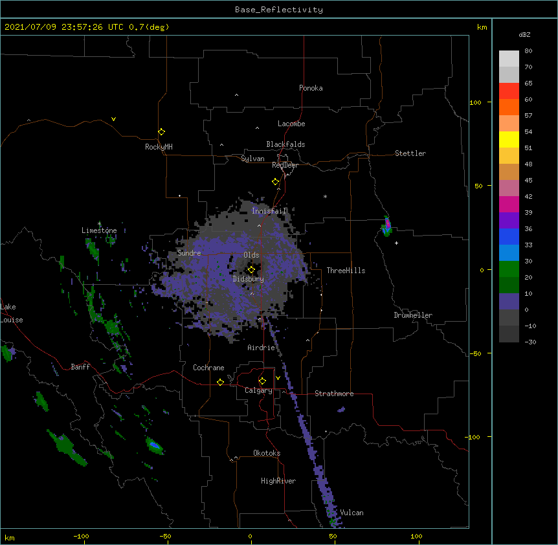Image resolution: width=558 pixels, height=545 pixels.
Task: Pick the dark orange 57-60 dBZ swatch
Action: point(509,107)
